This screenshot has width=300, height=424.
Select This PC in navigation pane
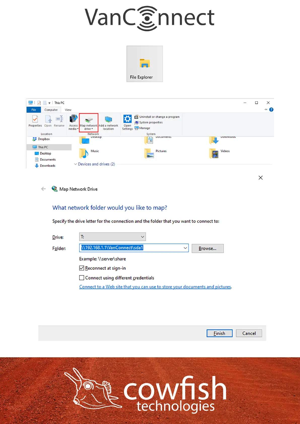pyautogui.click(x=49, y=147)
